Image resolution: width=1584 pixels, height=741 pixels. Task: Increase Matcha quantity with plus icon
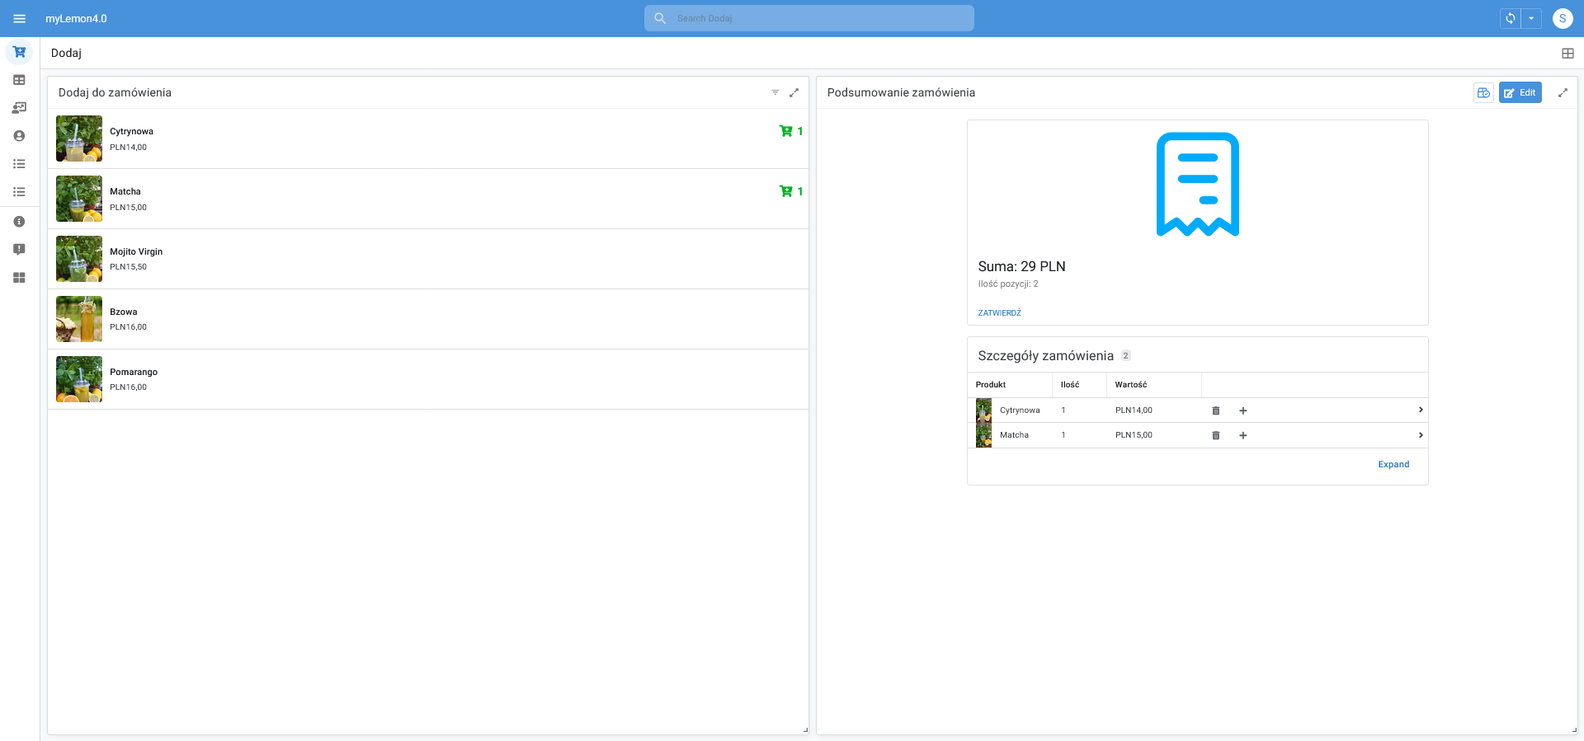pyautogui.click(x=1242, y=435)
